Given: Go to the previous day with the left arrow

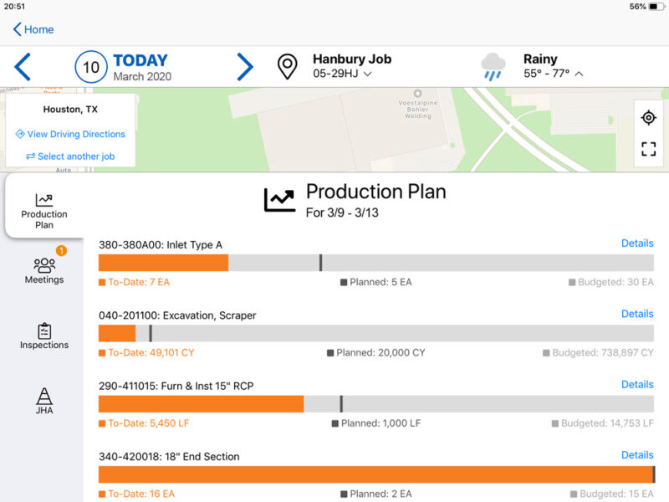Looking at the screenshot, I should (22, 66).
